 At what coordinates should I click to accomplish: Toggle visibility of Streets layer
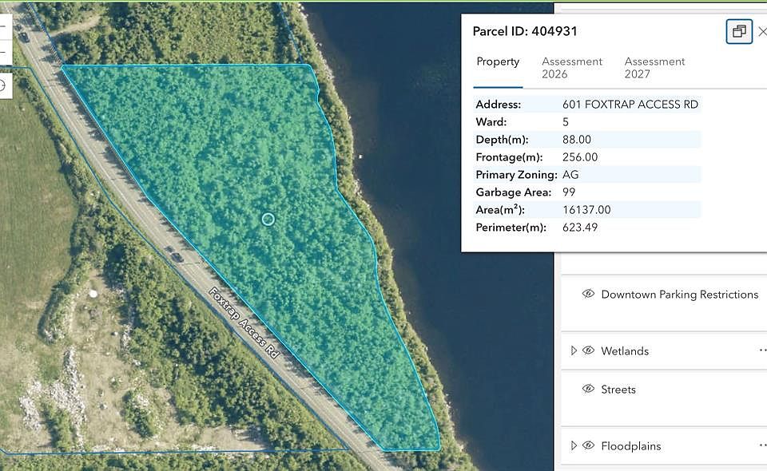coord(589,389)
